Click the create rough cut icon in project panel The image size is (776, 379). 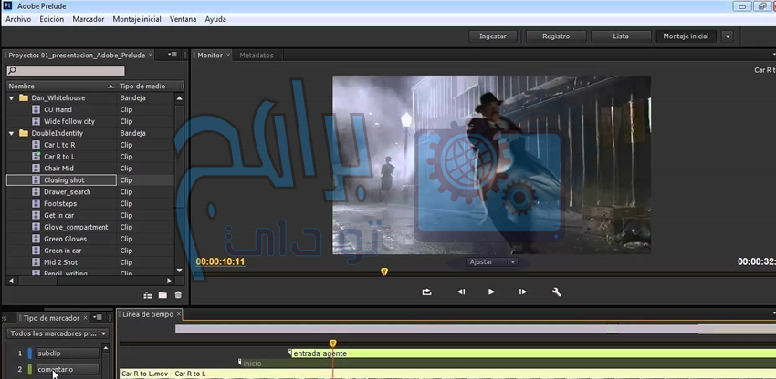[x=148, y=295]
